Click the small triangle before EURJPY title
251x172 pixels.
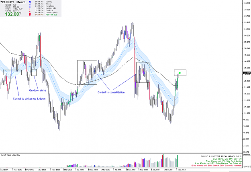coord(1,2)
